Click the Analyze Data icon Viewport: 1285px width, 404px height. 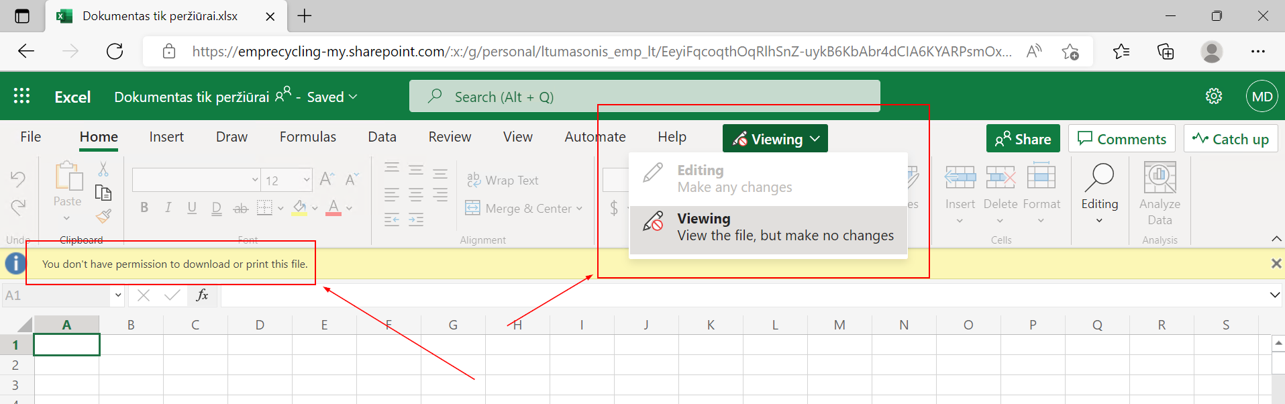click(x=1160, y=178)
